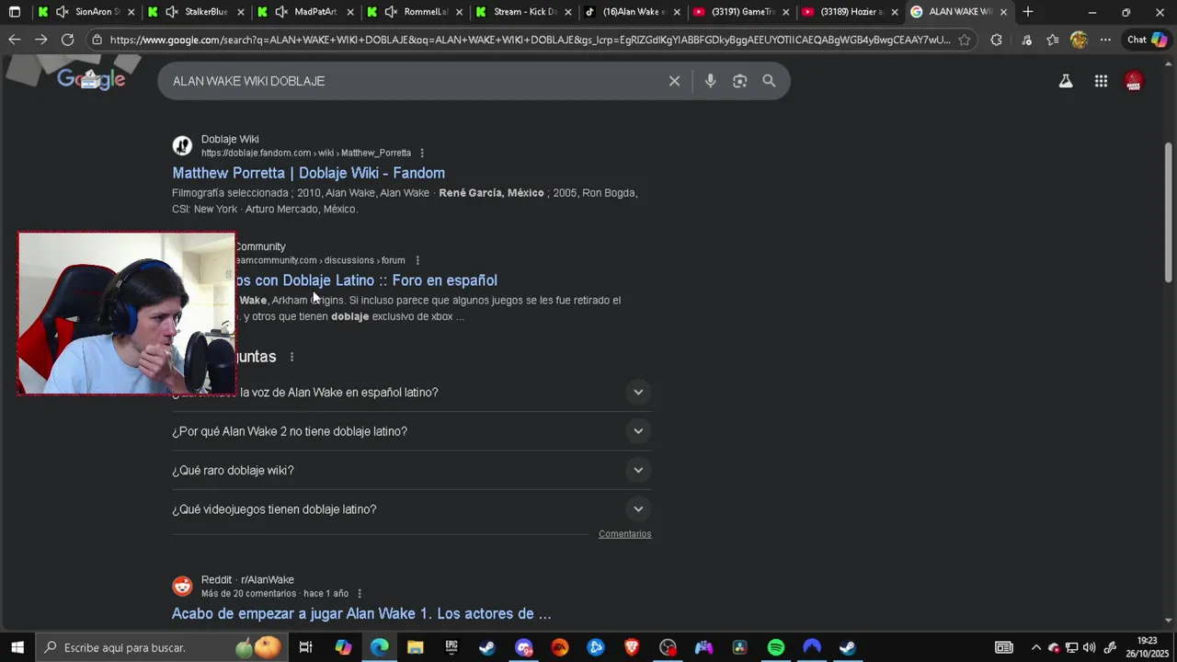Open Reddit result "Acabo de empezar a jugar Alan Wake 1"
The width and height of the screenshot is (1177, 662).
pos(361,613)
